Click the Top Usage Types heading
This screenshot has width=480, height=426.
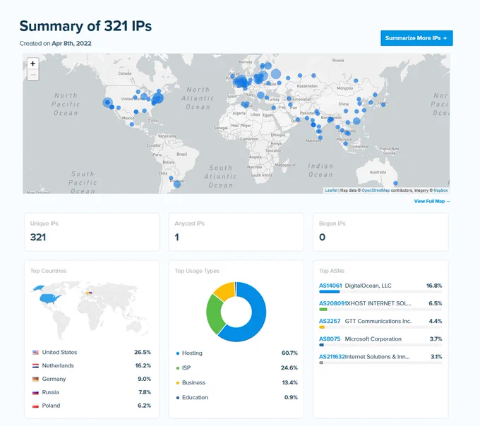coord(197,271)
